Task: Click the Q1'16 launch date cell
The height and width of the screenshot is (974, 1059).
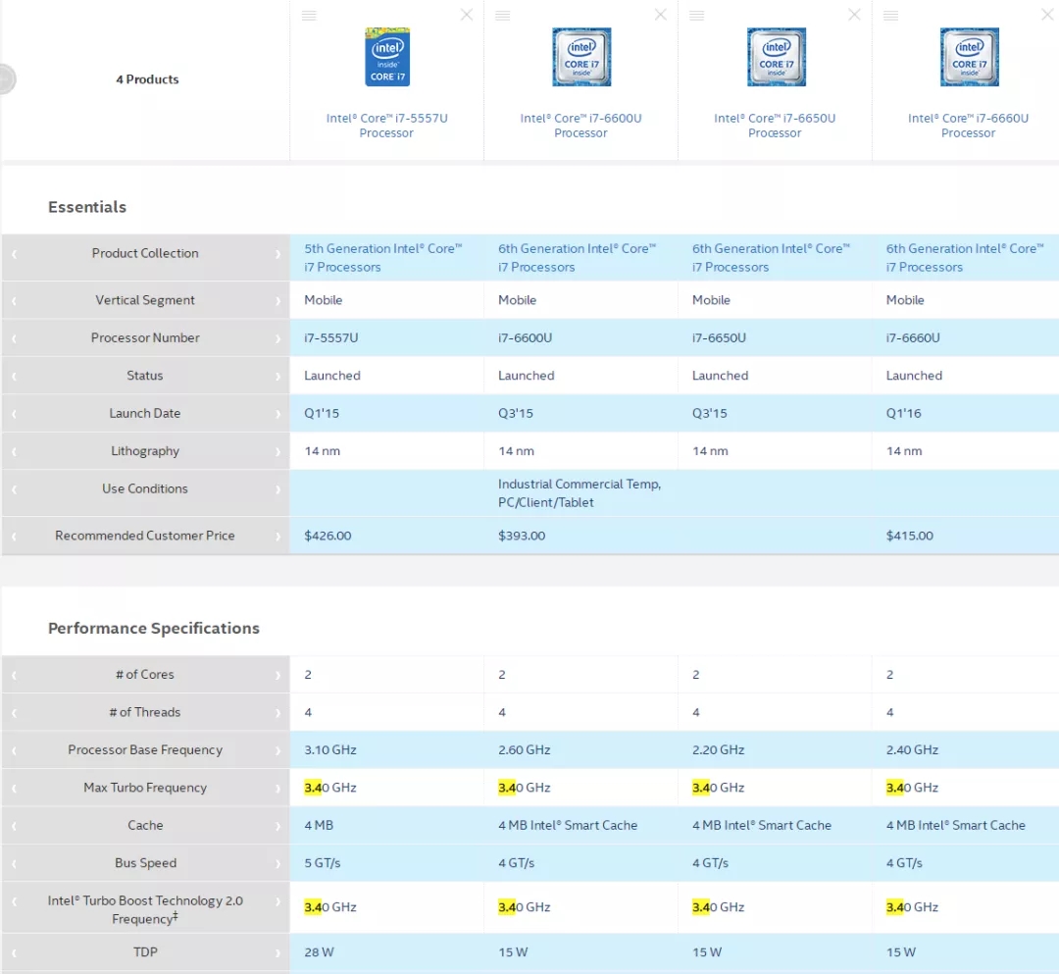Action: click(904, 413)
